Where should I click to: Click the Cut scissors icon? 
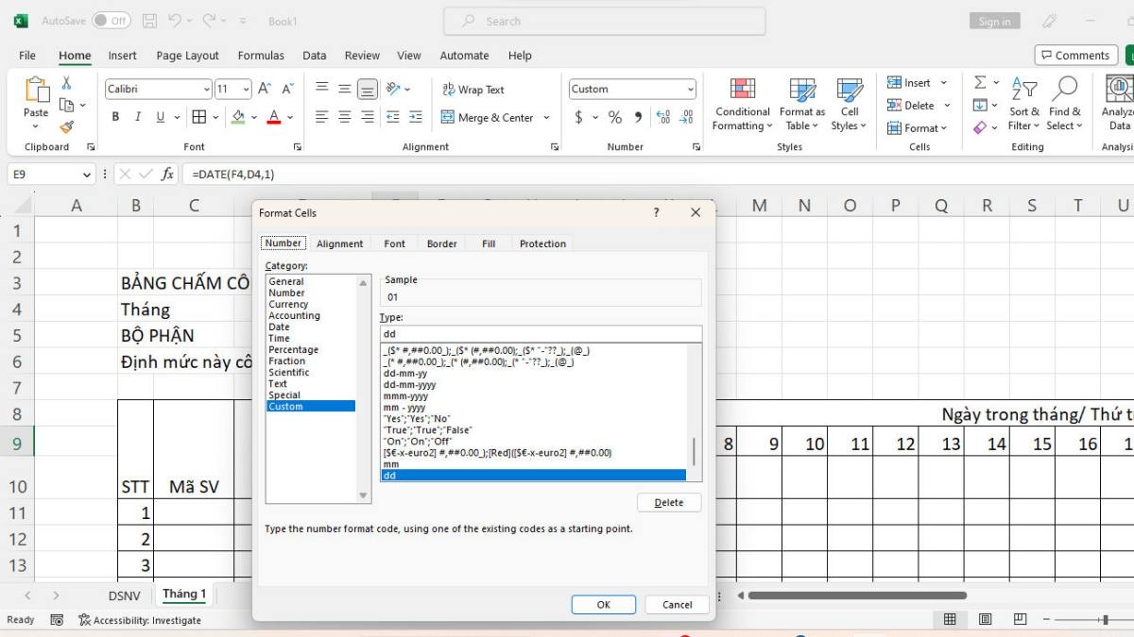[x=66, y=83]
